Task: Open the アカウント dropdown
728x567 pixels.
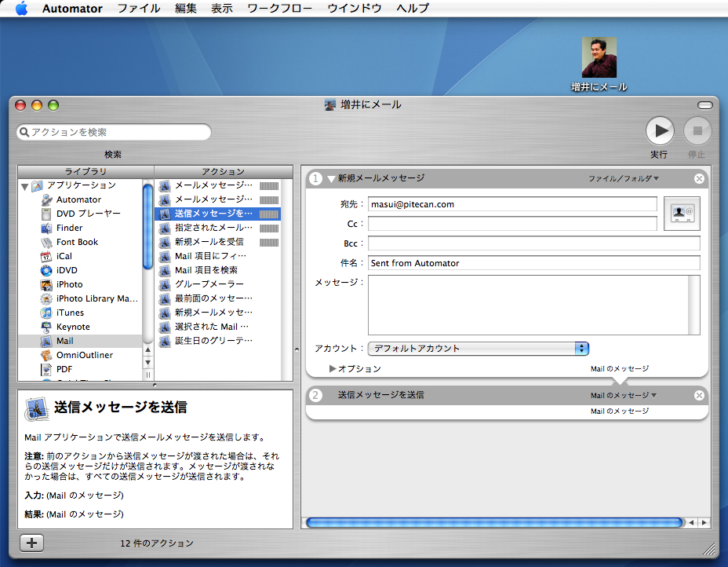Action: pos(479,349)
